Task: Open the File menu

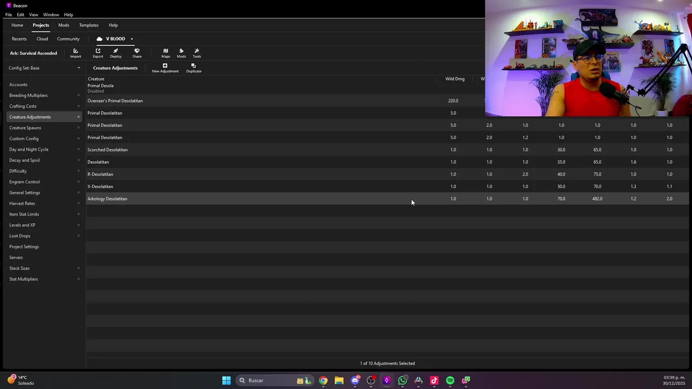Action: (9, 15)
